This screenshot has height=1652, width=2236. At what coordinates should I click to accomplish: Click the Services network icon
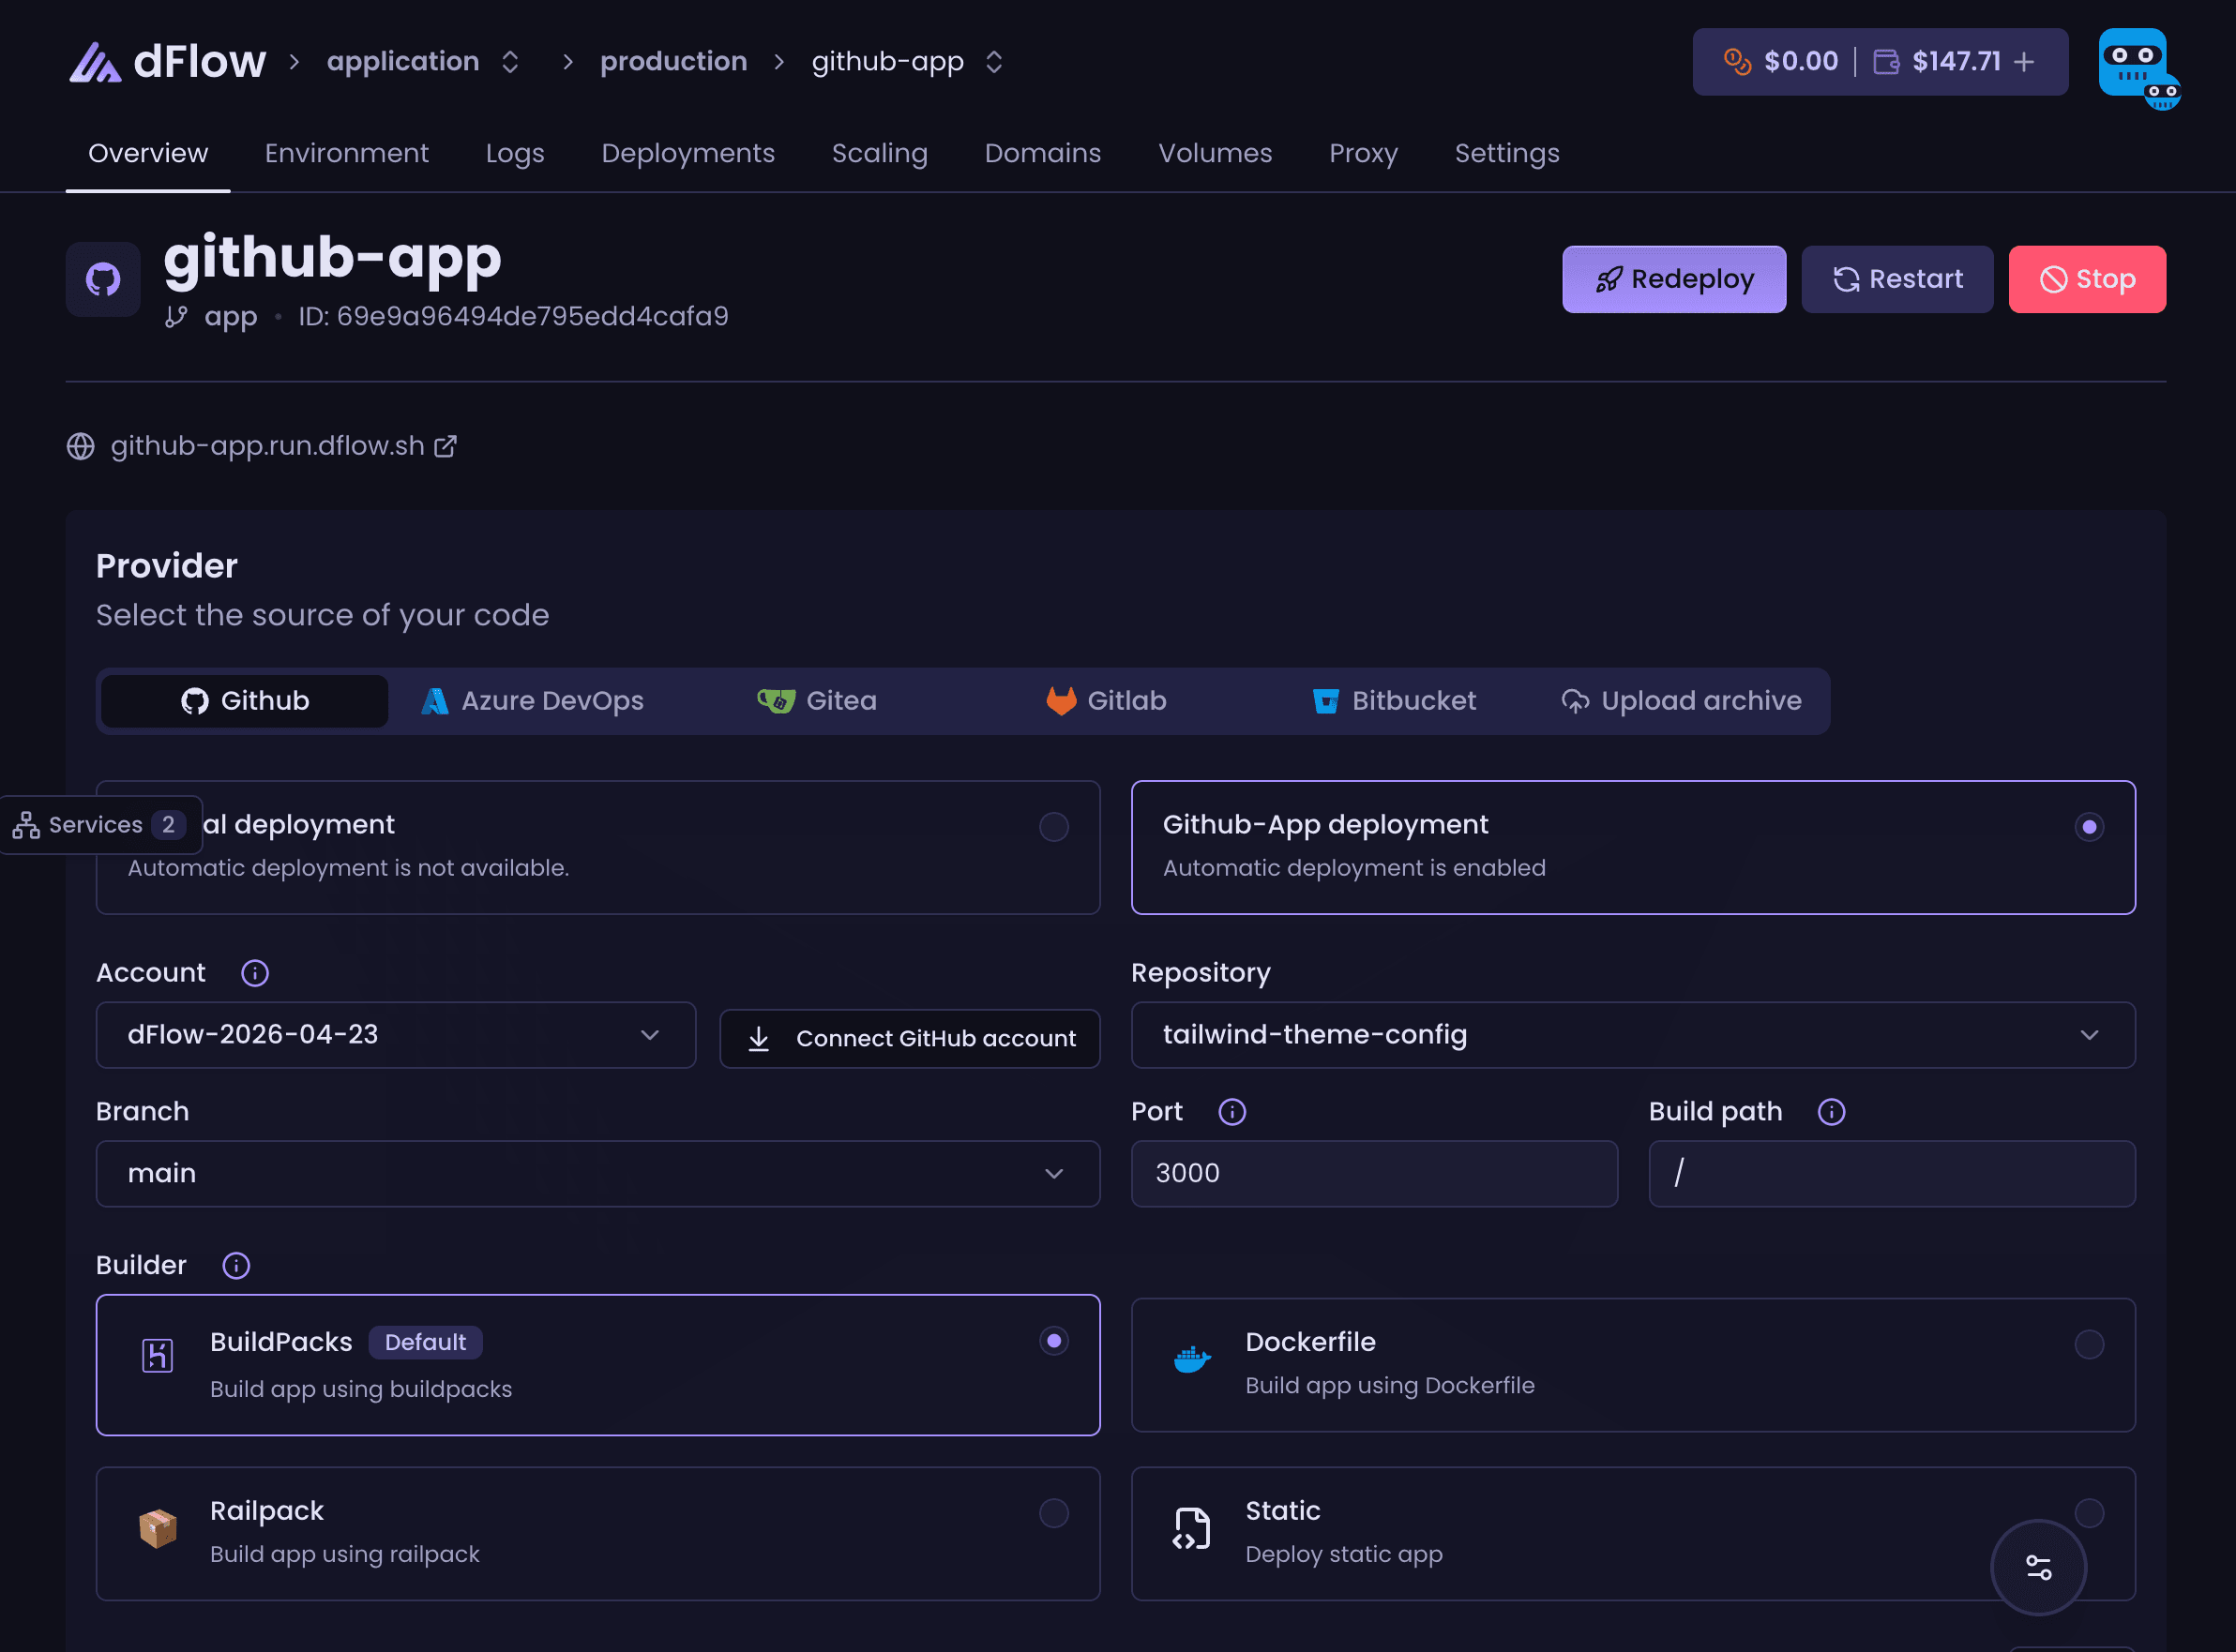tap(26, 825)
